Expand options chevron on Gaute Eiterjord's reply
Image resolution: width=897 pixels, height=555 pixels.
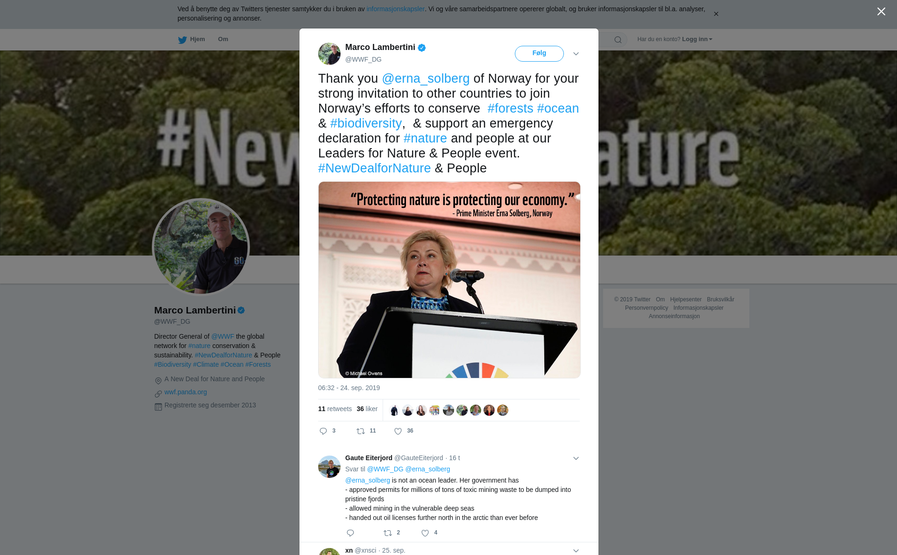tap(576, 458)
